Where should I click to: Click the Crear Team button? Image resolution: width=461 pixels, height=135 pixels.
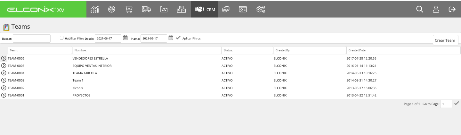(x=445, y=40)
